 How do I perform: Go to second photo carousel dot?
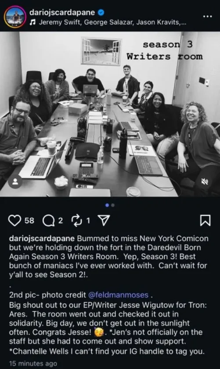113,205
